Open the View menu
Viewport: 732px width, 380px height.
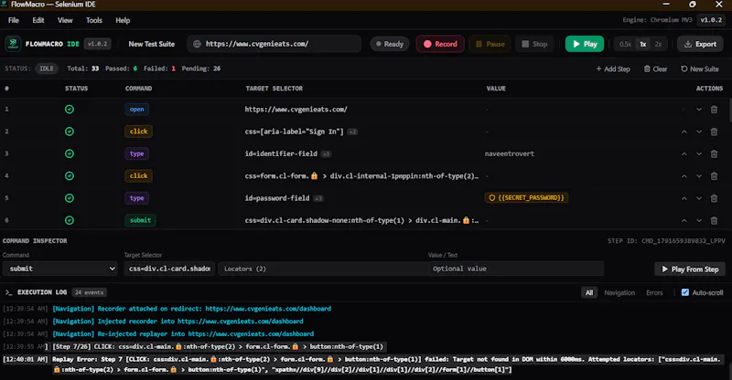(x=65, y=20)
